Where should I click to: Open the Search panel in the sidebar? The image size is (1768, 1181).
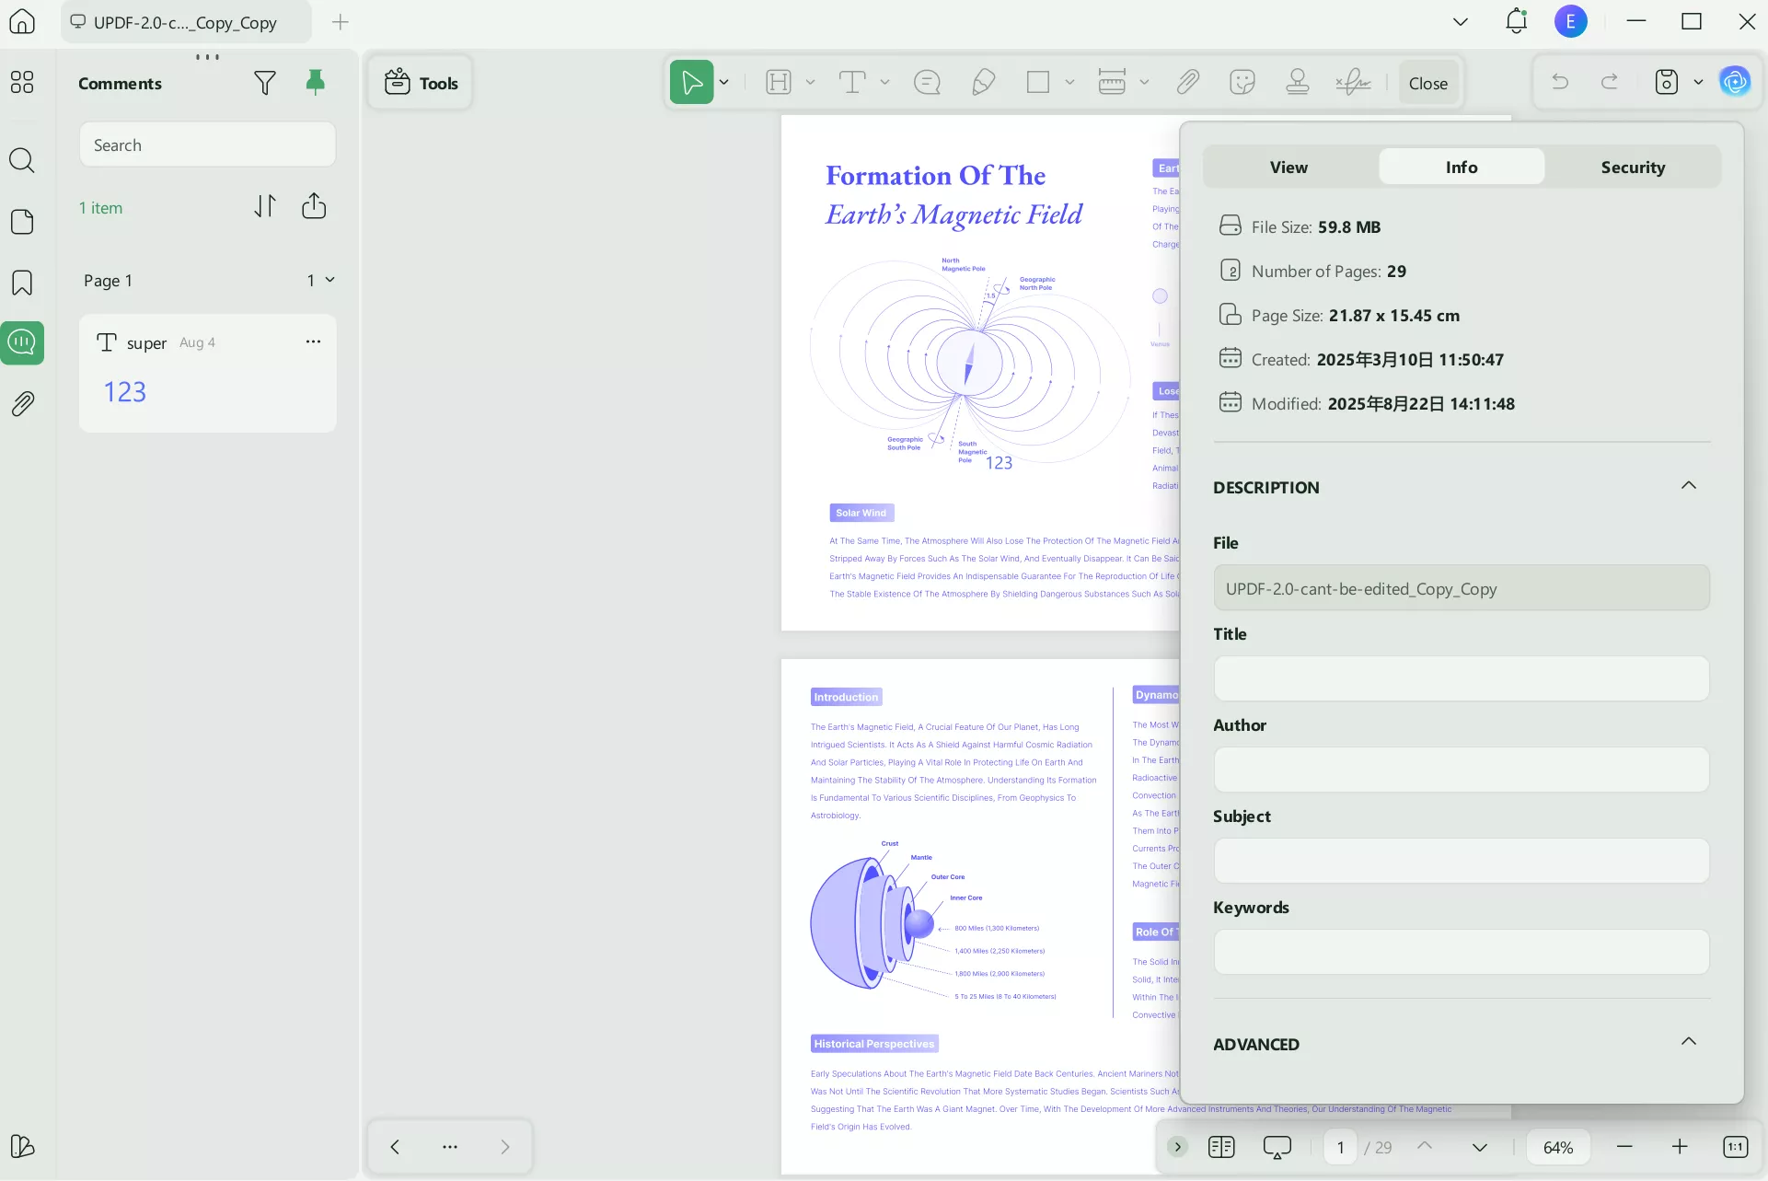tap(23, 160)
